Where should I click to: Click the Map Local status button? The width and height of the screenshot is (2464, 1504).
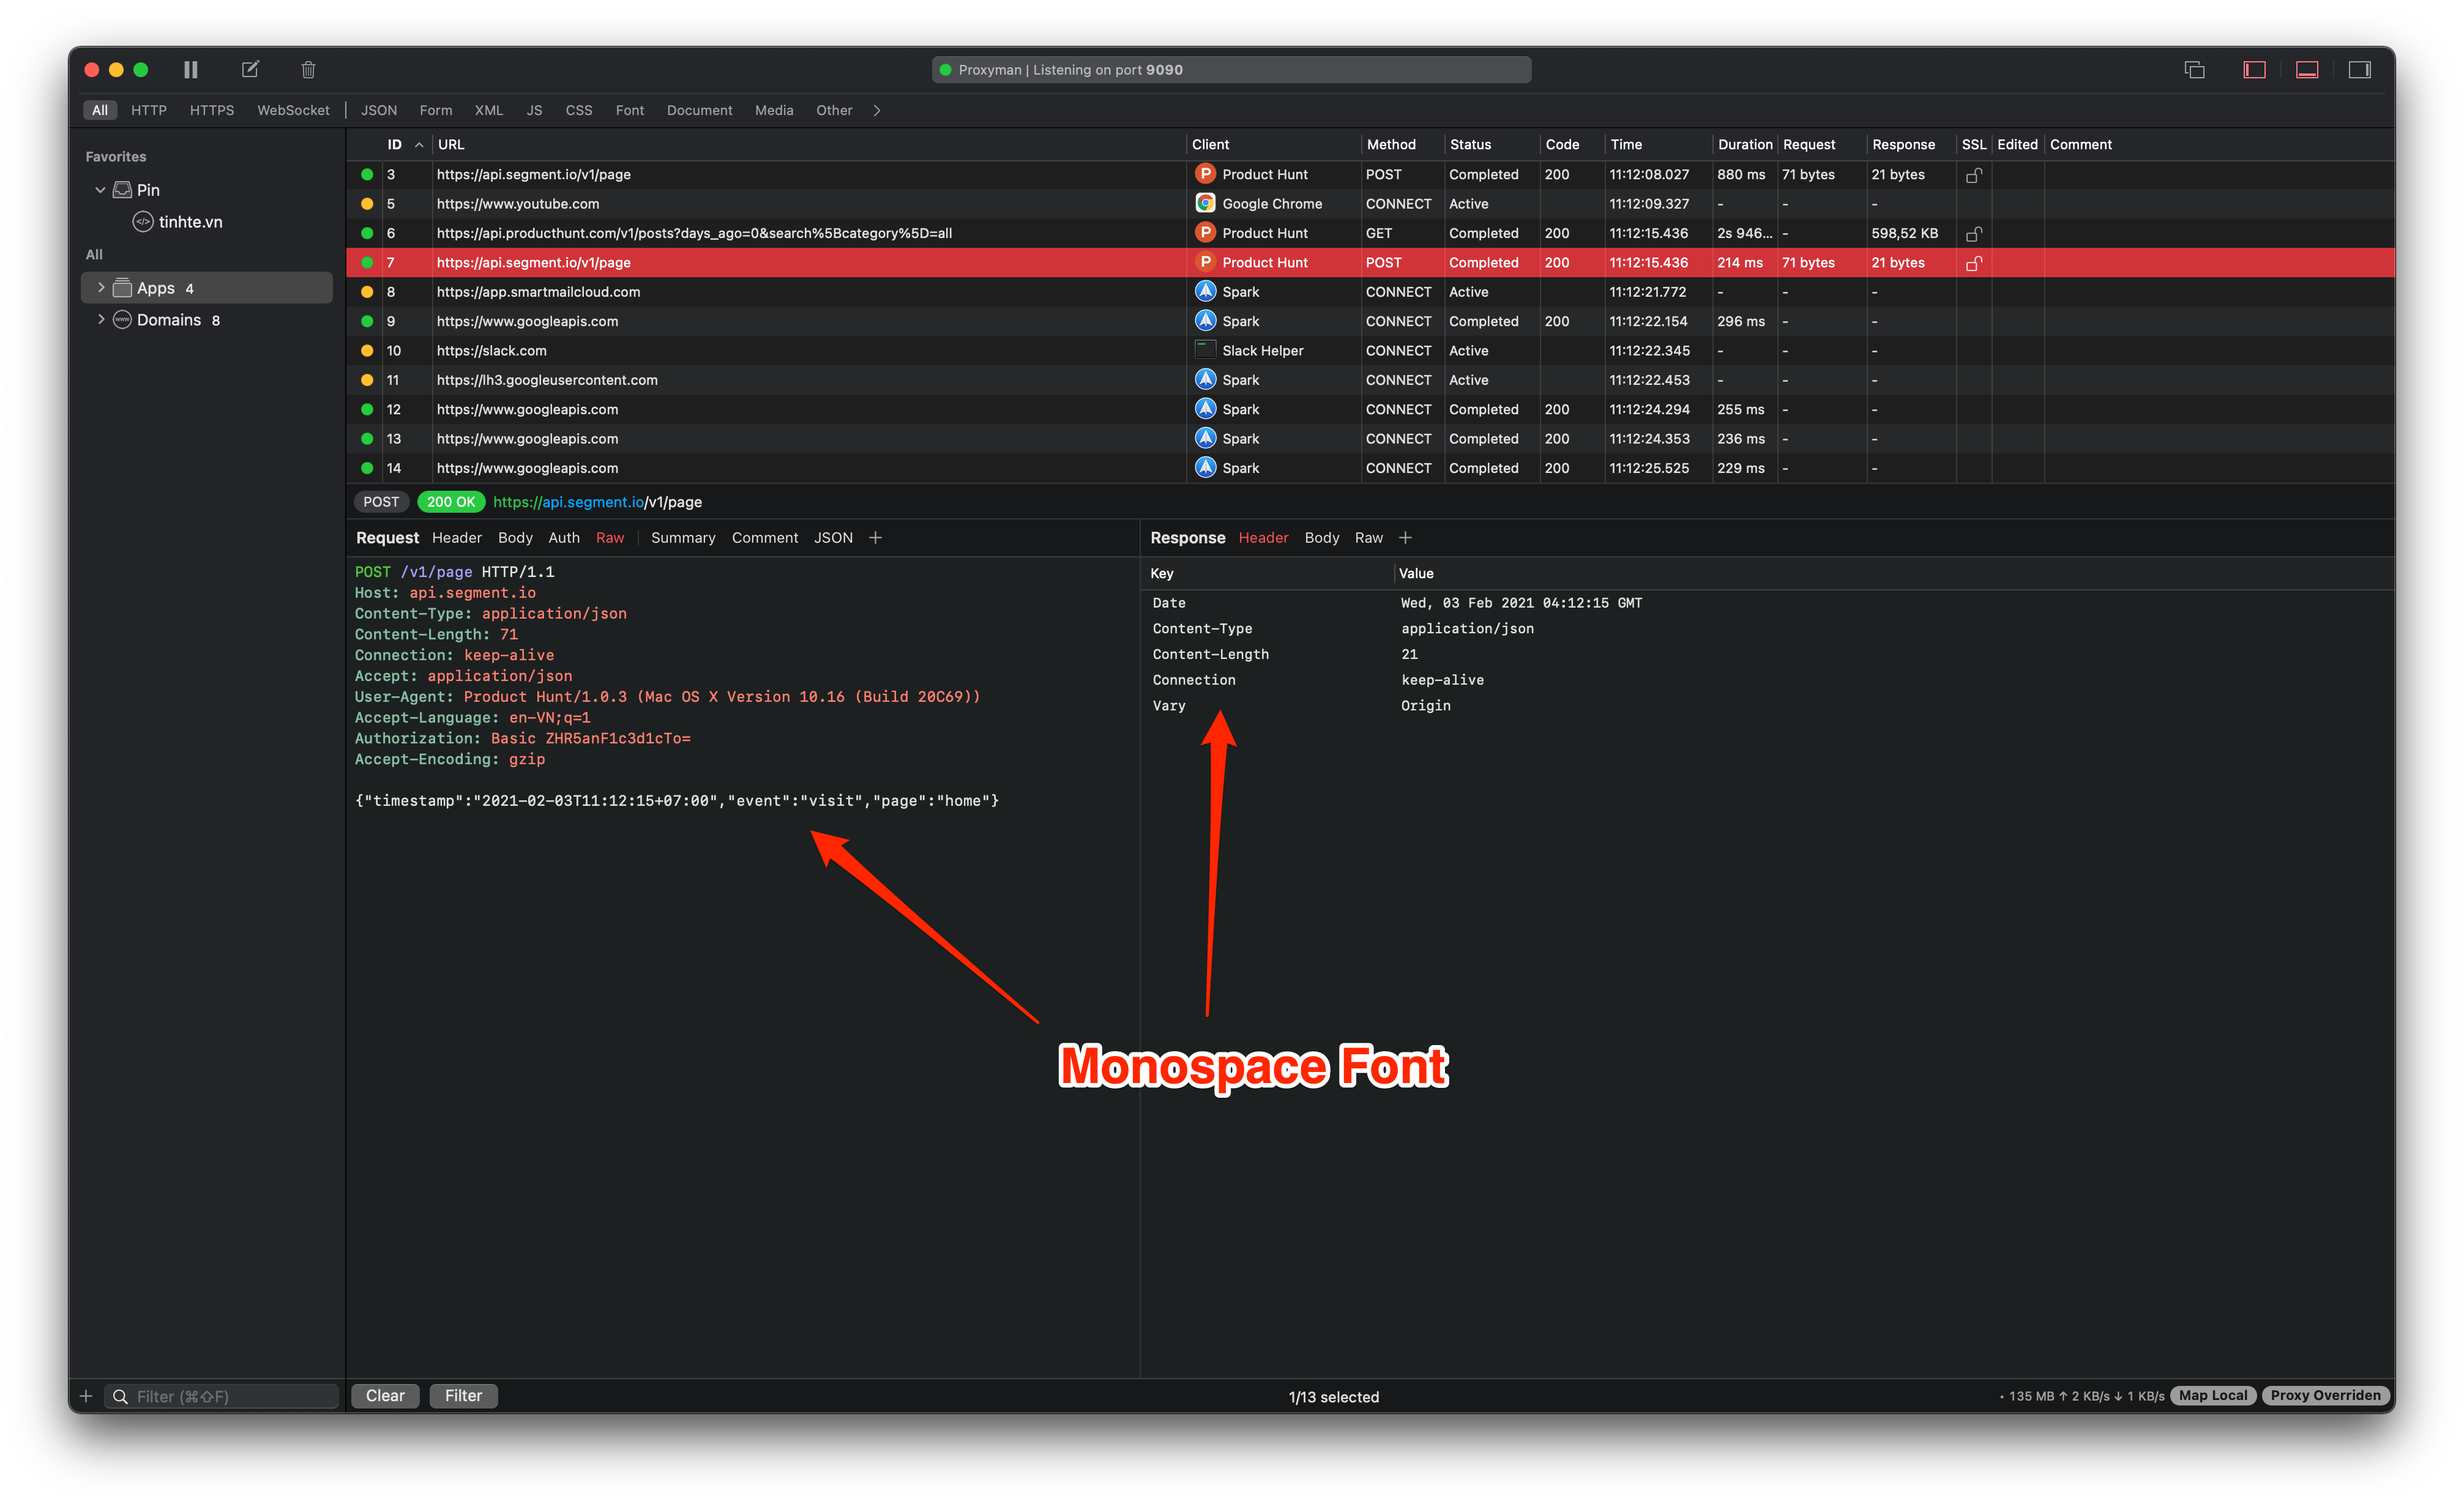tap(2212, 1396)
